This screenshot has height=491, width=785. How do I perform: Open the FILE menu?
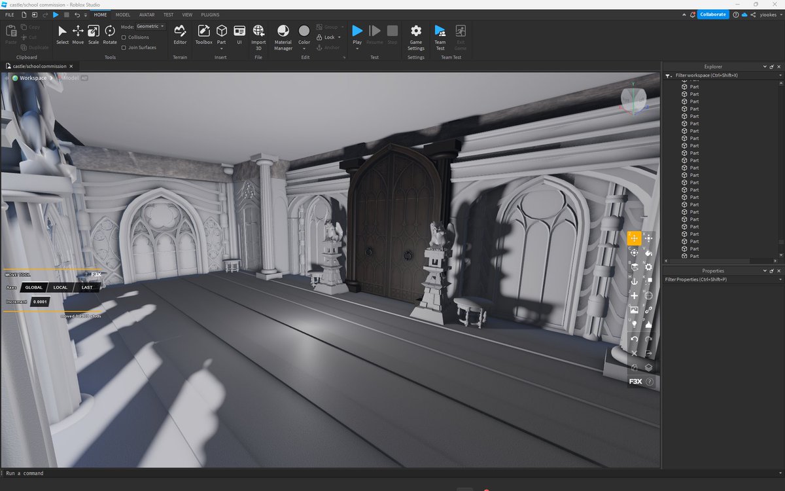(x=9, y=14)
